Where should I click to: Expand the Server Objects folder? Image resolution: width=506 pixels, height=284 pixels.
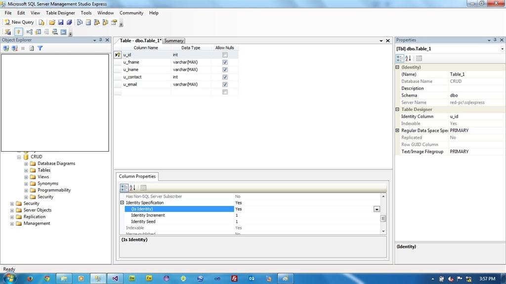12,210
